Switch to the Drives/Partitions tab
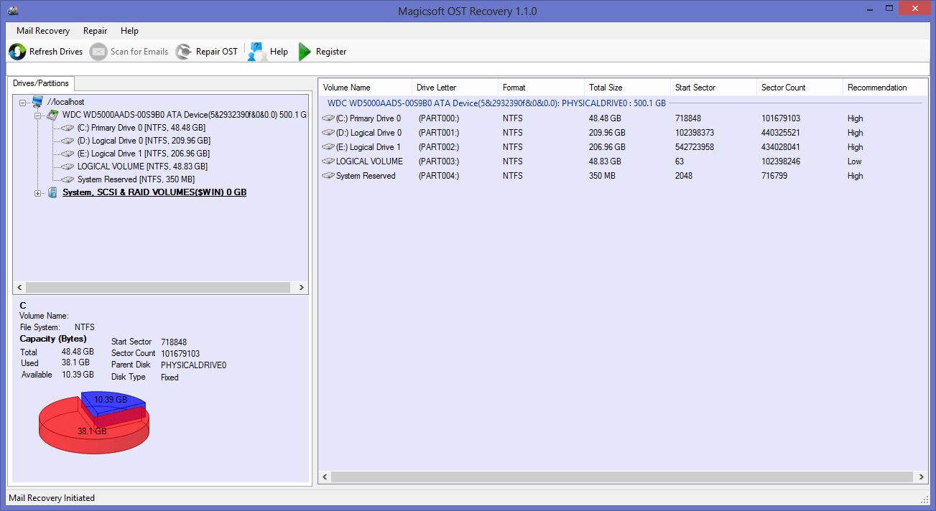Image resolution: width=936 pixels, height=511 pixels. coord(41,83)
